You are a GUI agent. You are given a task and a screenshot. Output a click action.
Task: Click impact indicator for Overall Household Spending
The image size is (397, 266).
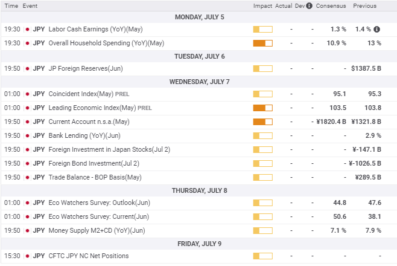[x=262, y=43]
